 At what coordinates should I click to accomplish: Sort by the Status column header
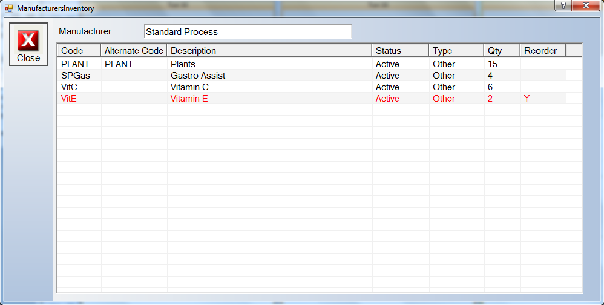click(x=400, y=50)
